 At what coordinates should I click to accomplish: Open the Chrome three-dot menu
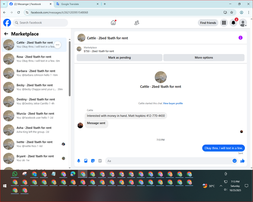[x=248, y=12]
